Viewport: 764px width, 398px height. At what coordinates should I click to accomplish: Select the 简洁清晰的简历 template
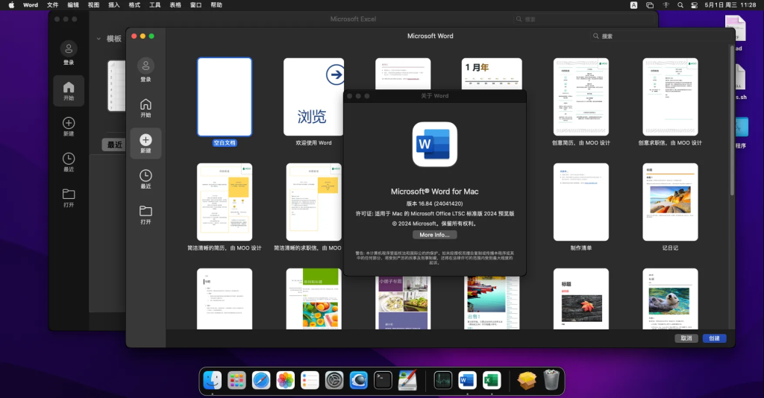click(225, 202)
